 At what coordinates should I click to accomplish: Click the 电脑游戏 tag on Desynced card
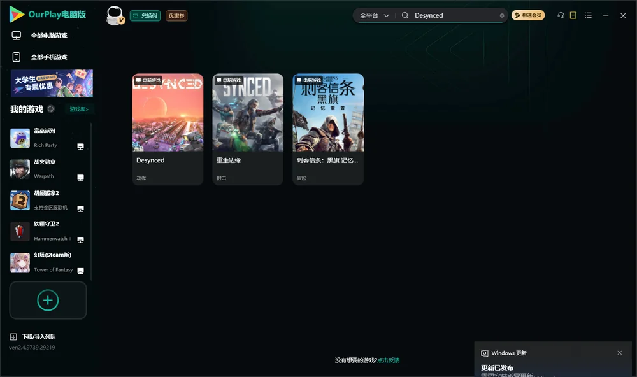click(148, 80)
